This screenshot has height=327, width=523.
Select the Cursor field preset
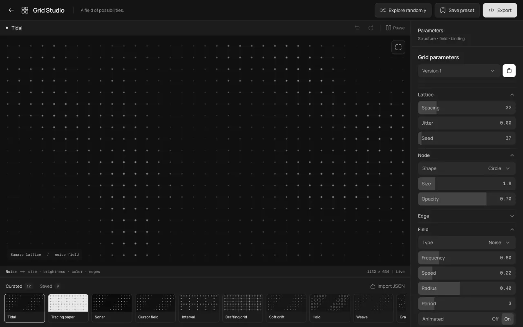pyautogui.click(x=155, y=308)
